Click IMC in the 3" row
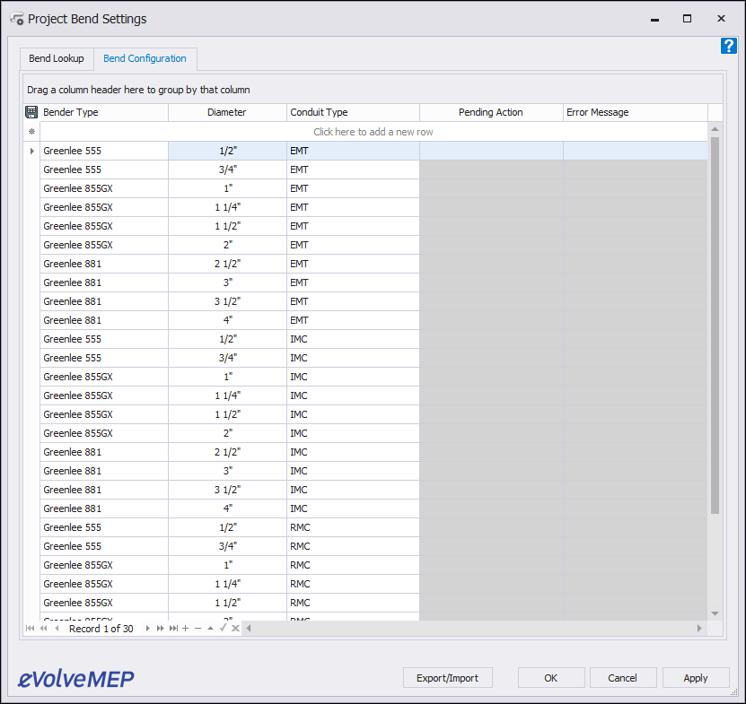Screen dimensions: 746x704 pyautogui.click(x=353, y=471)
